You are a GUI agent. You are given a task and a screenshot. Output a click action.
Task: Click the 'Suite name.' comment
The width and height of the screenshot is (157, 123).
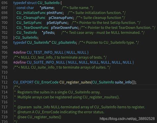(x=79, y=8)
